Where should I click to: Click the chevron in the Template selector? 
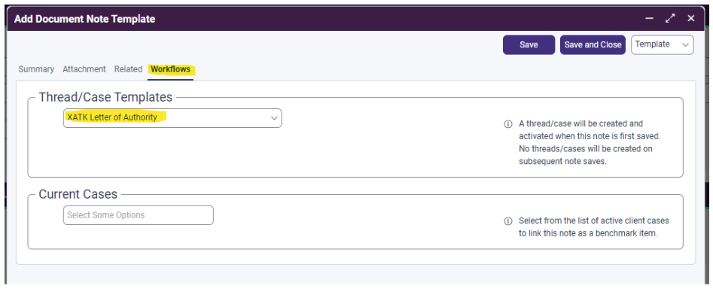(x=685, y=44)
